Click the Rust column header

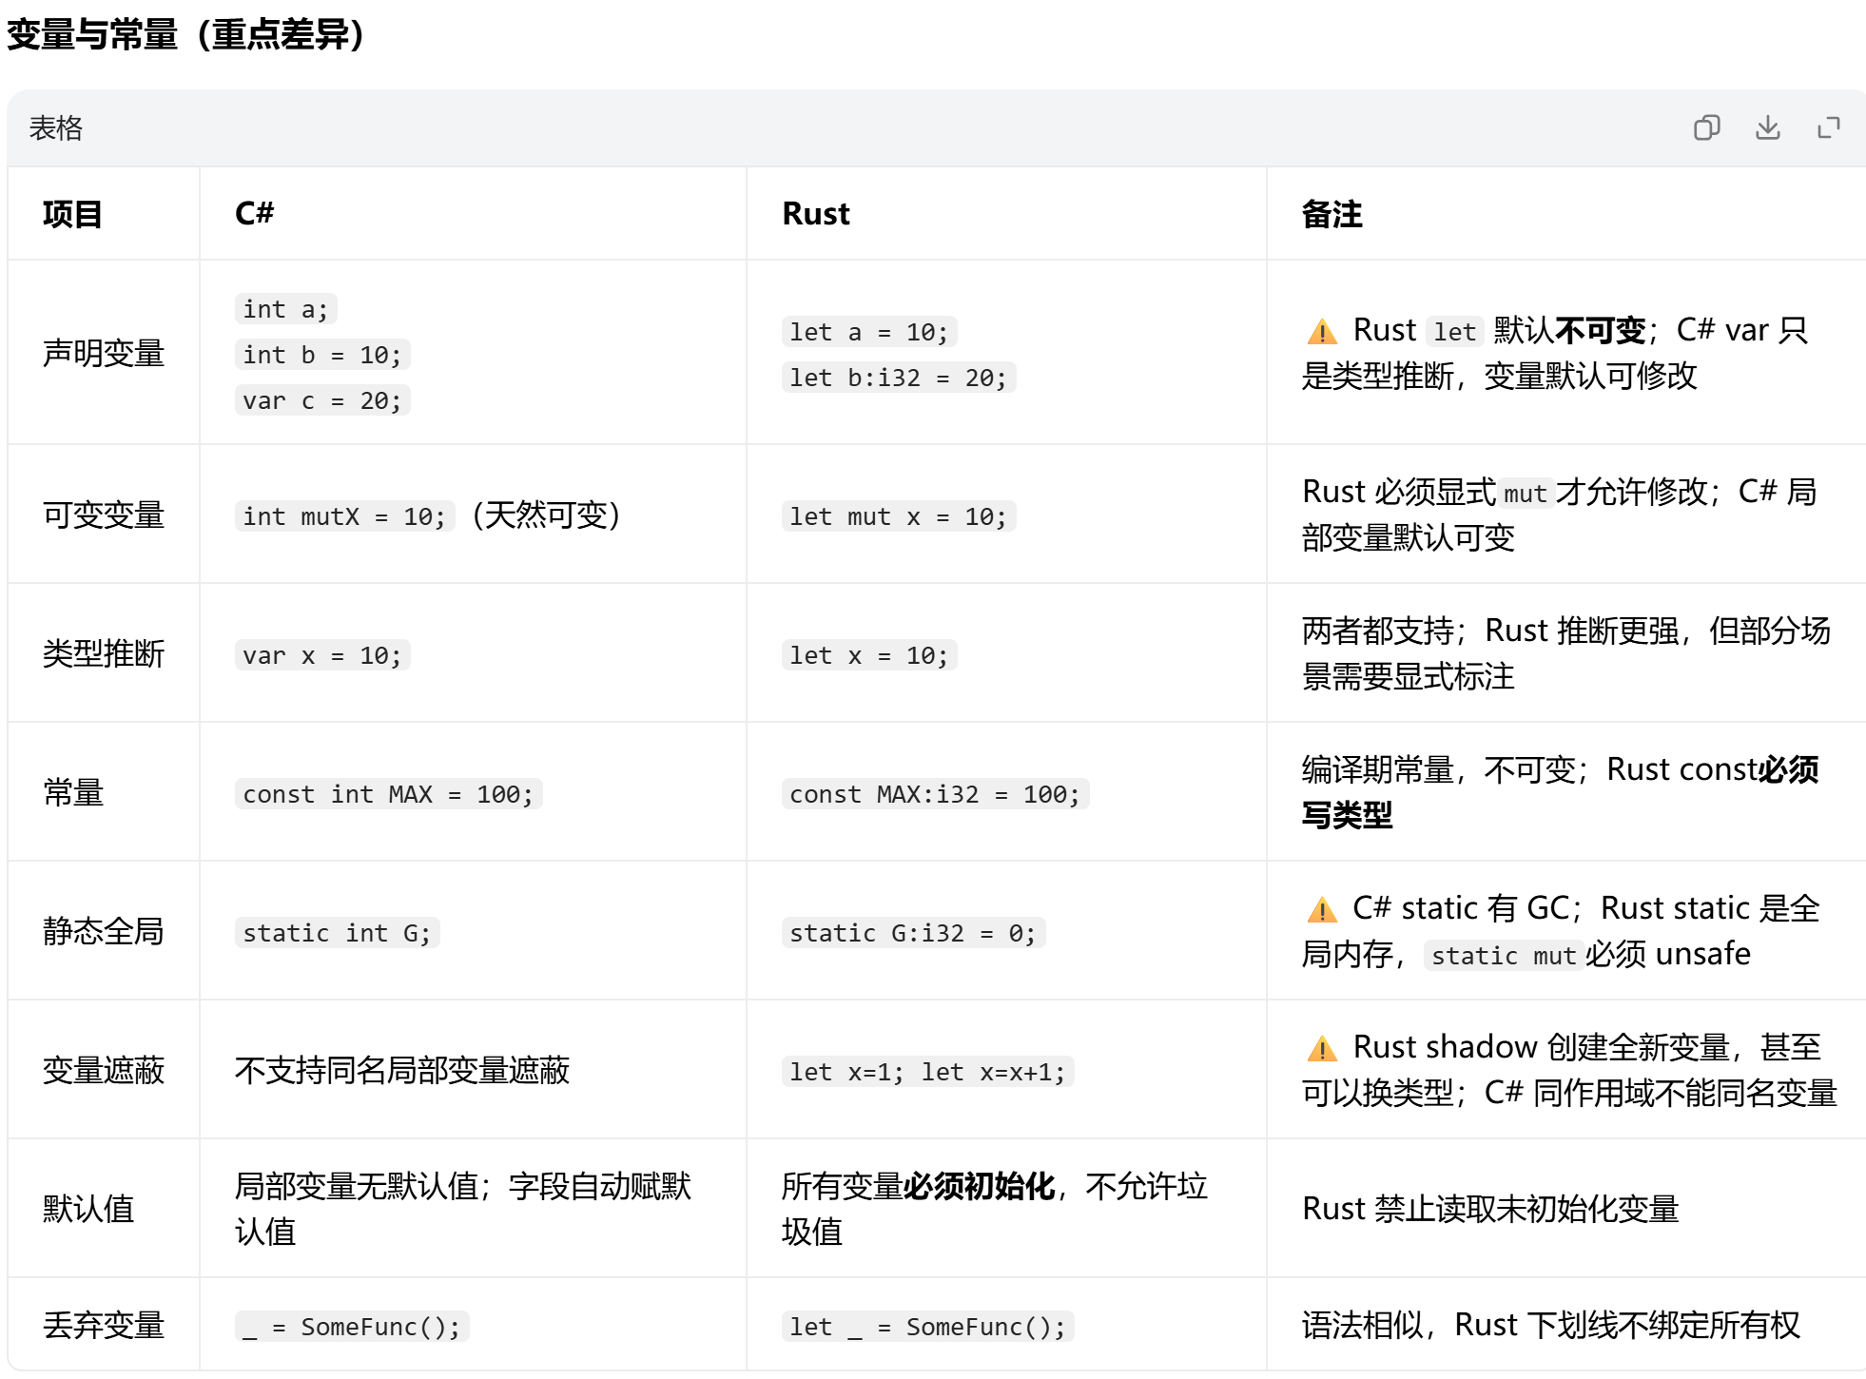816,214
